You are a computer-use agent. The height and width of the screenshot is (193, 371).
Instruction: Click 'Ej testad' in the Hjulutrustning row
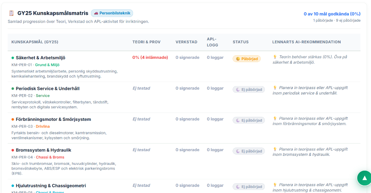click(x=141, y=185)
